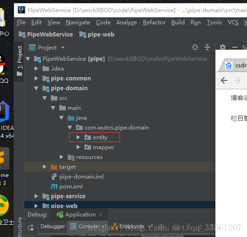Viewport: 247px width, 237px height.
Task: Expand the pipe-web module
Action: 36,206
